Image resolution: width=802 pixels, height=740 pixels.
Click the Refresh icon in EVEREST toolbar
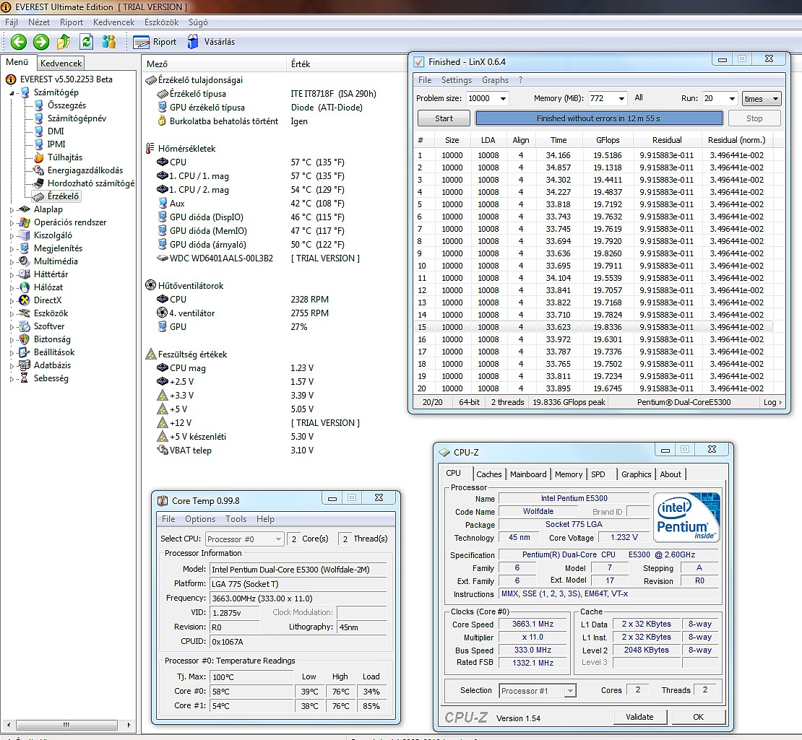pos(87,42)
